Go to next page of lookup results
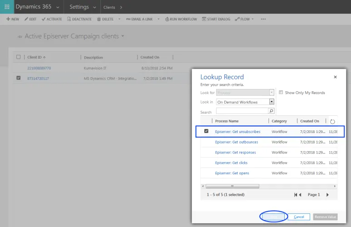 pos(327,195)
